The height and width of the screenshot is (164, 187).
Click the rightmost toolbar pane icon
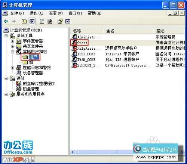pos(68,21)
